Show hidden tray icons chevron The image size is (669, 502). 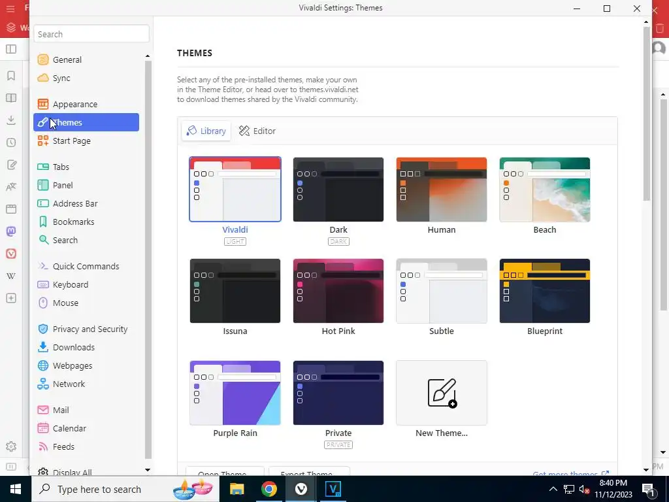click(553, 489)
